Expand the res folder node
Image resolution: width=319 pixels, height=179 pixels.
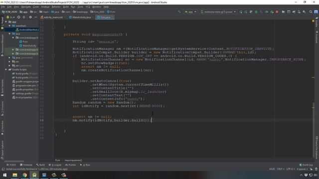pos(9,62)
